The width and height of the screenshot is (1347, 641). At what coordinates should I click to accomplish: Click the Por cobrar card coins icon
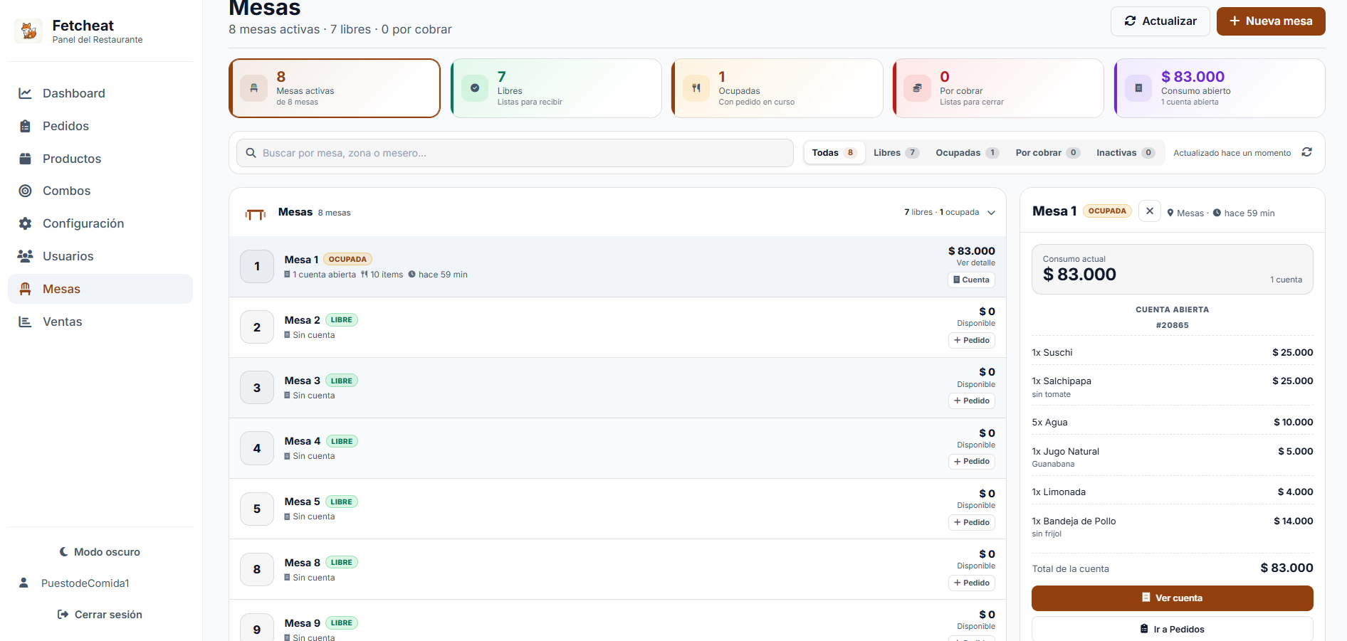coord(917,88)
